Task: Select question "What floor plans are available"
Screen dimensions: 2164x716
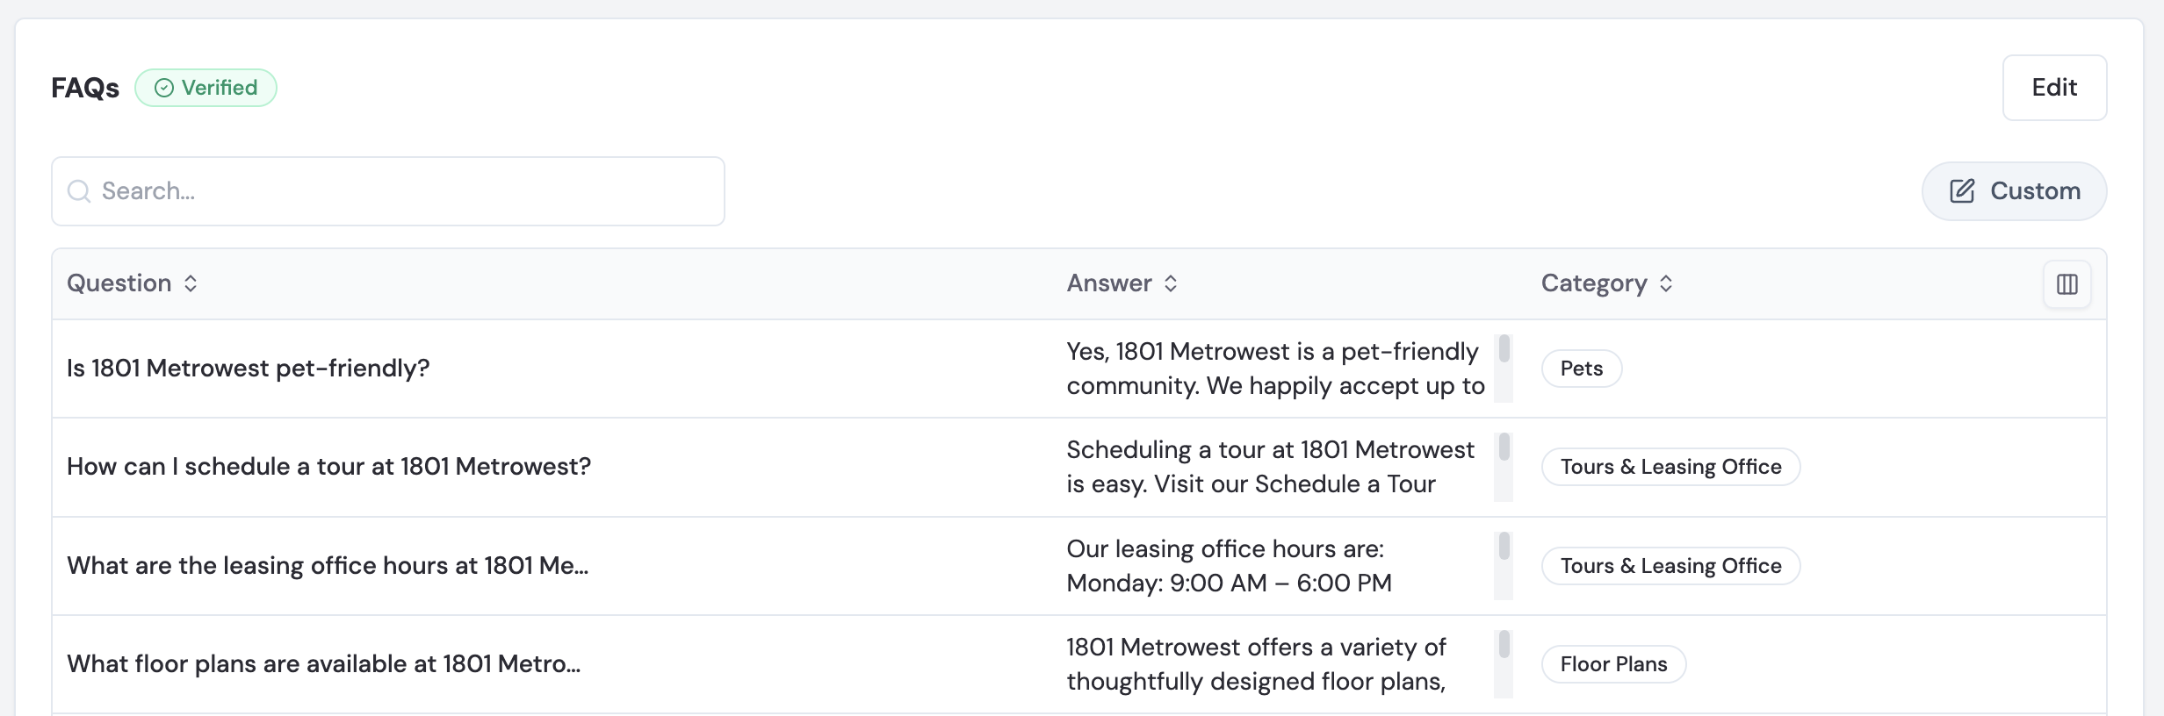Action: [324, 664]
